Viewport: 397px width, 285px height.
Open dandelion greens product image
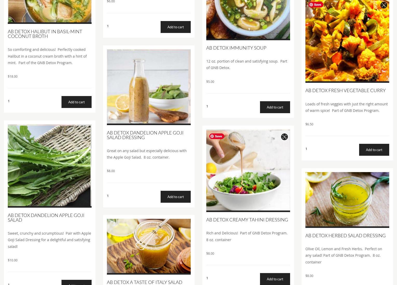(50, 166)
